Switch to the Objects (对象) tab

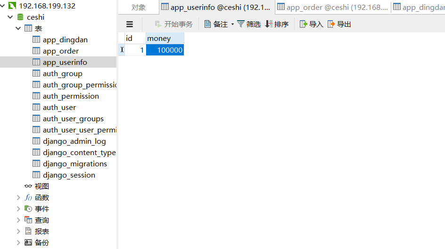pyautogui.click(x=138, y=7)
